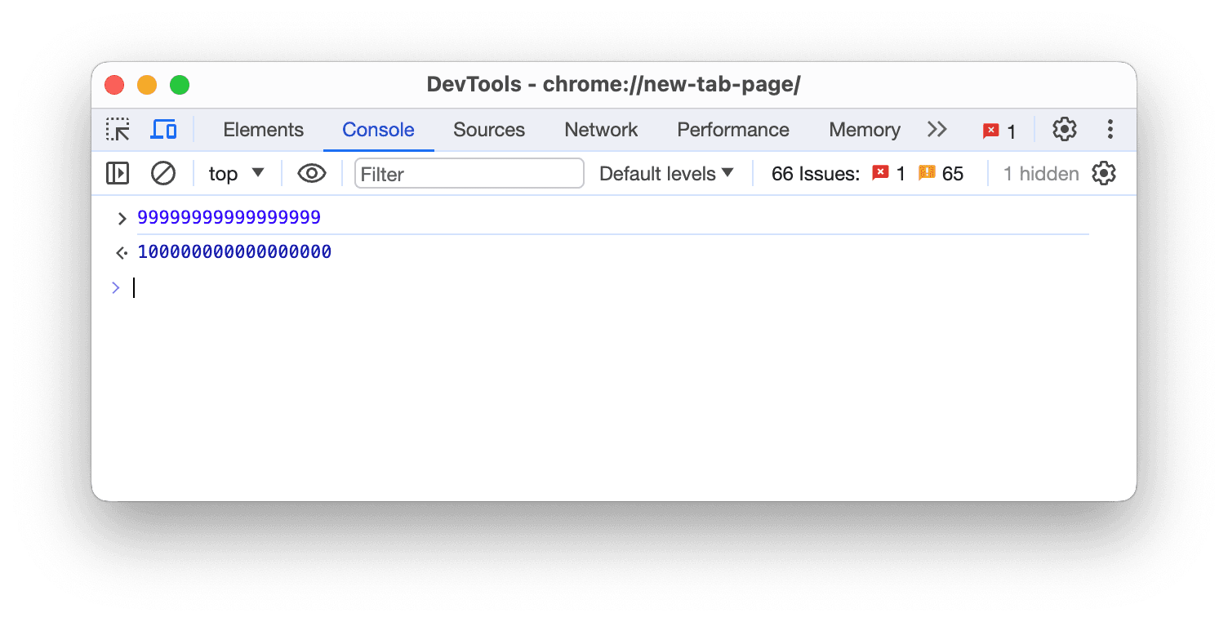Click the clear console icon
Viewport: 1228px width, 622px height.
pyautogui.click(x=163, y=173)
